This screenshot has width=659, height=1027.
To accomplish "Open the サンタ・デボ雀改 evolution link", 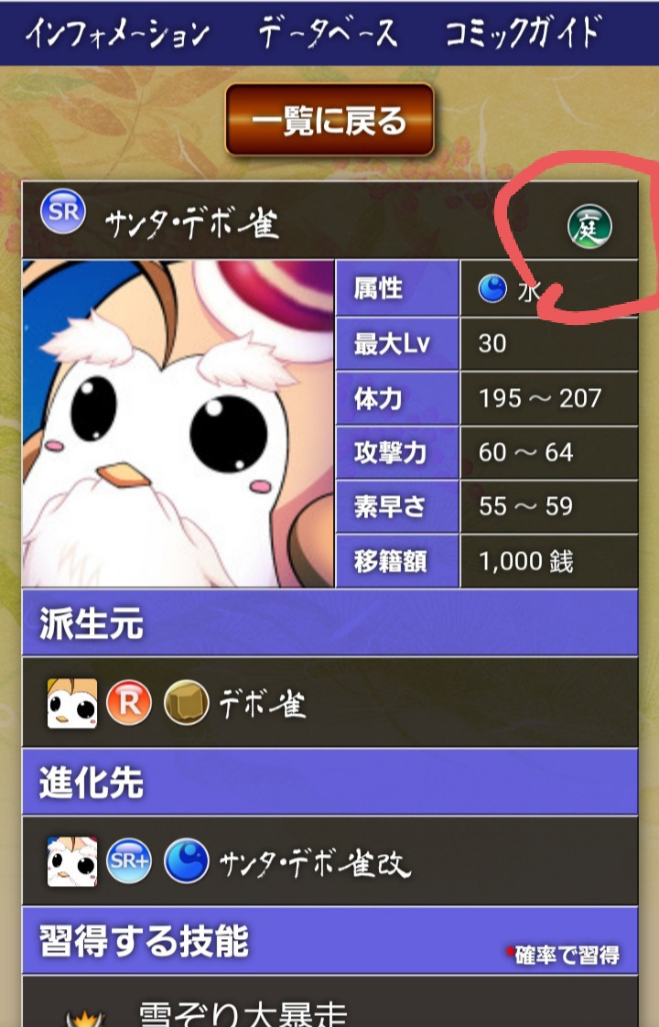I will click(x=315, y=862).
